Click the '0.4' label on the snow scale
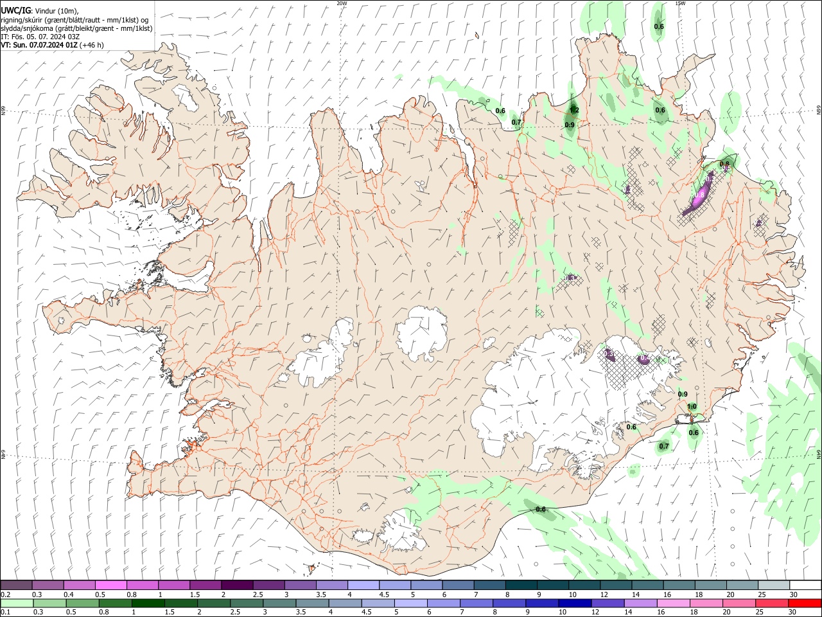 69,595
